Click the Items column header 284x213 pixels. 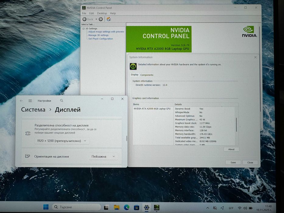[153, 104]
